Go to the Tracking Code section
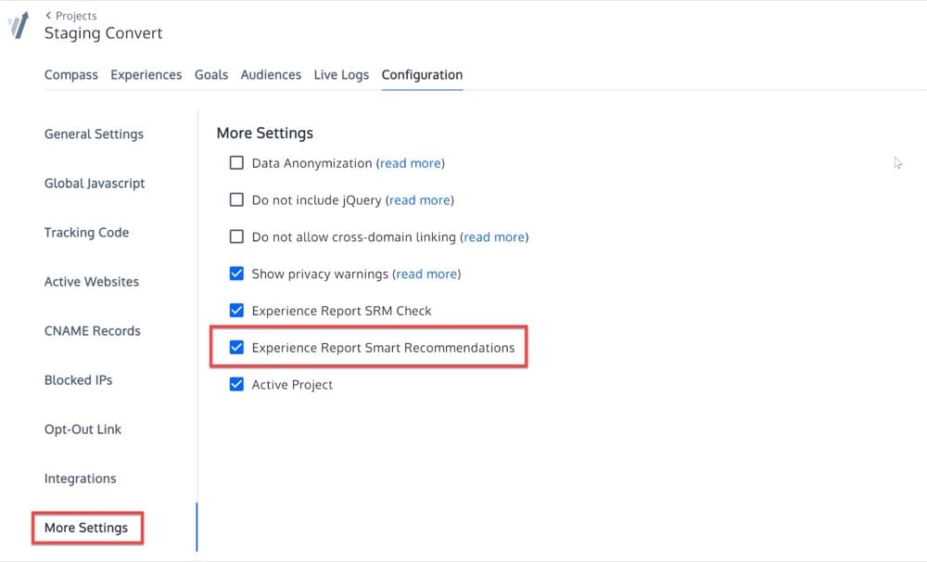 pyautogui.click(x=86, y=233)
